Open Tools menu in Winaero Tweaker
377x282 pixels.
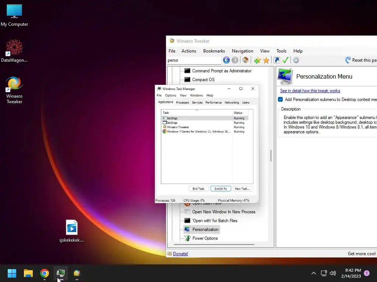[281, 51]
